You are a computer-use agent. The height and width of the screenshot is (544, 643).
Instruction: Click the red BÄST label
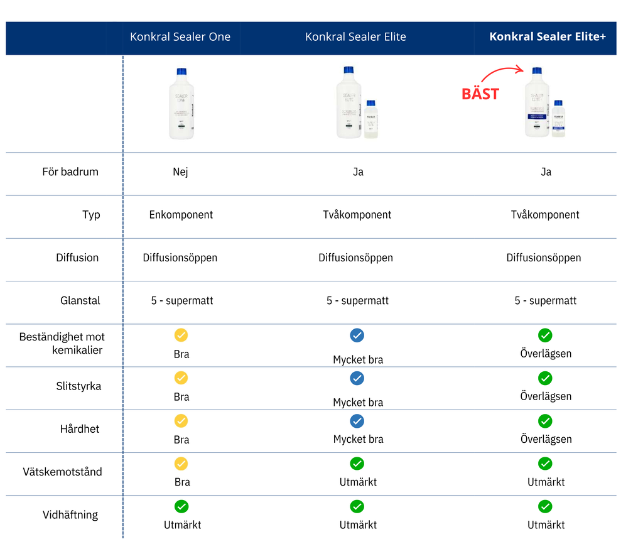(x=480, y=94)
